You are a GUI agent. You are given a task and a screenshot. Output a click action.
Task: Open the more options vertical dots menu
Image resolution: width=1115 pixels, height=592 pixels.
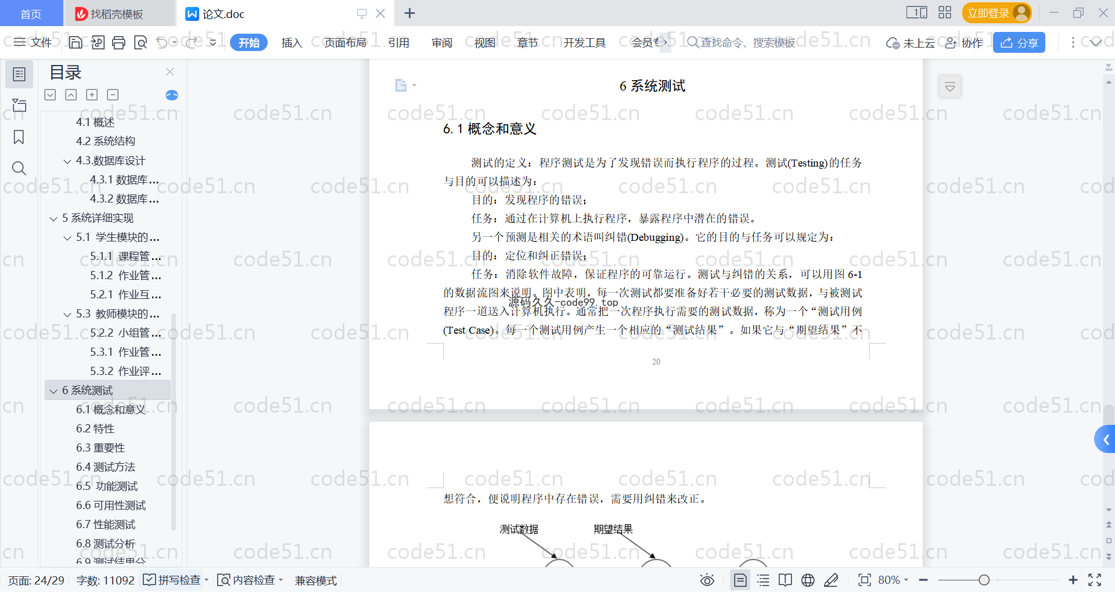(1073, 42)
